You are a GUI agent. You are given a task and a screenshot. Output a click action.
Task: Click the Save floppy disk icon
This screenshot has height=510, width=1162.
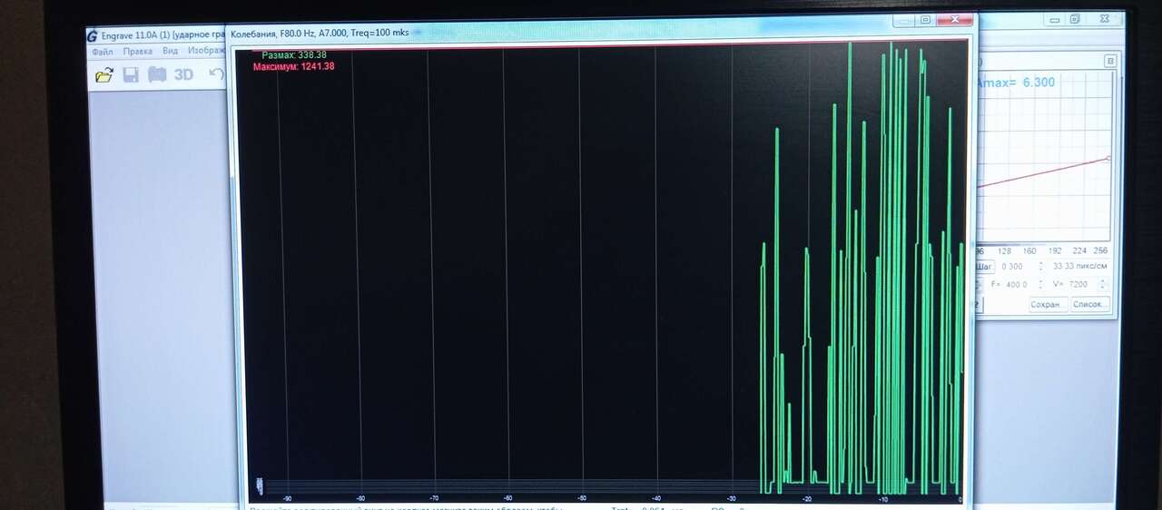pos(131,74)
